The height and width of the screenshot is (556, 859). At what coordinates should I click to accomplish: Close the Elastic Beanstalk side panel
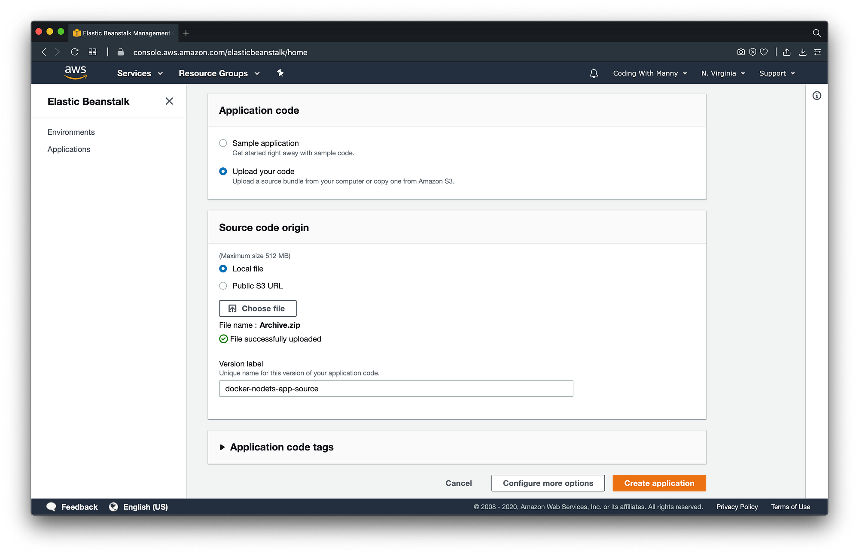tap(169, 101)
